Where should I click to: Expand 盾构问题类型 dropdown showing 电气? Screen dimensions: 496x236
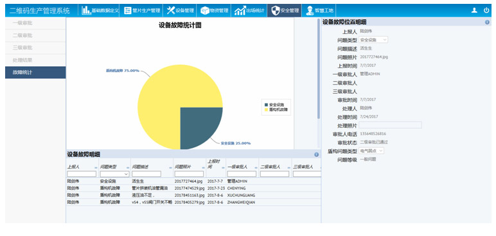[371, 151]
